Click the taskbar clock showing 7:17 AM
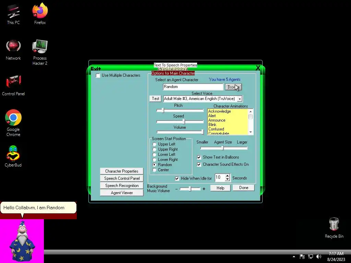 336,256
